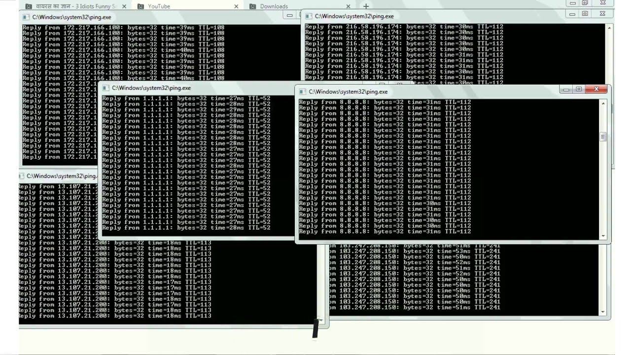Minimize the 172.217.166.100 ping window
Screen dimensions: 631x355
pyautogui.click(x=290, y=15)
